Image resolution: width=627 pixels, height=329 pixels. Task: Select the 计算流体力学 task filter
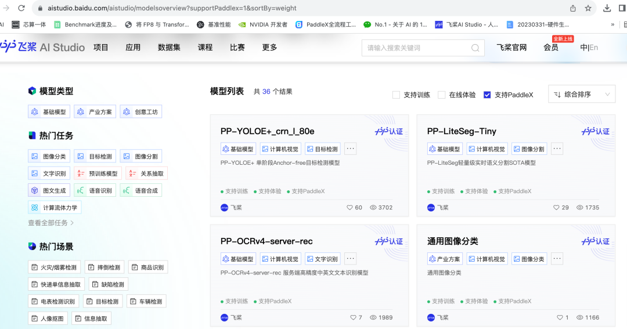pos(55,208)
